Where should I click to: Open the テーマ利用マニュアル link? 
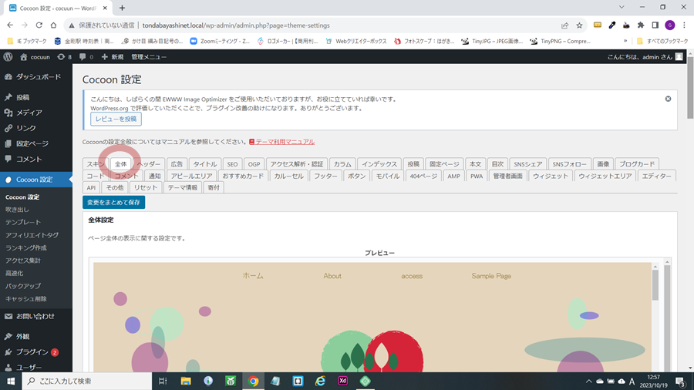point(285,142)
